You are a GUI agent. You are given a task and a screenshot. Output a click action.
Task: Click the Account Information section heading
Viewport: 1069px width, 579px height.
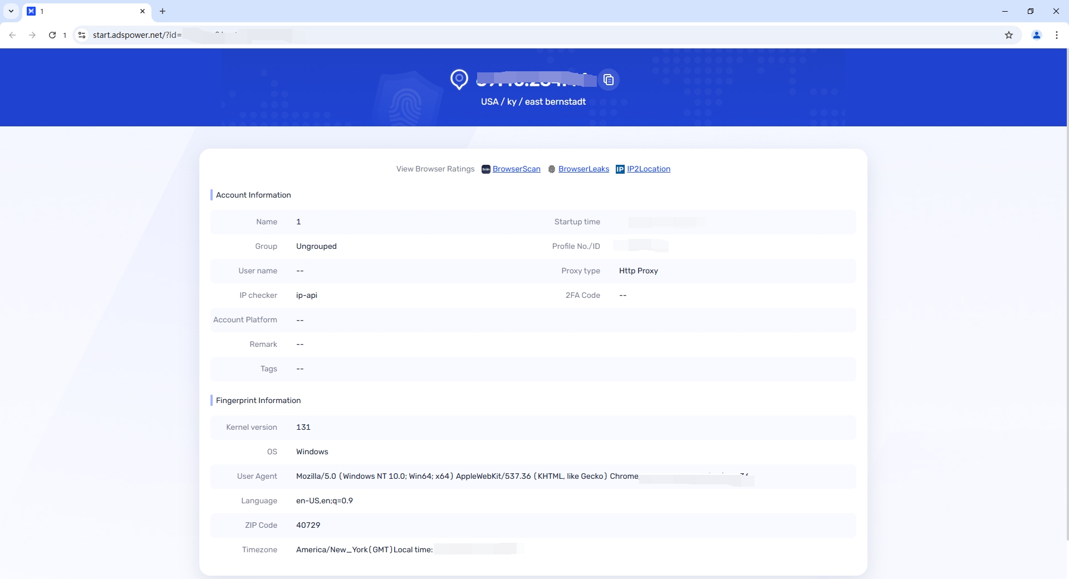pyautogui.click(x=253, y=195)
